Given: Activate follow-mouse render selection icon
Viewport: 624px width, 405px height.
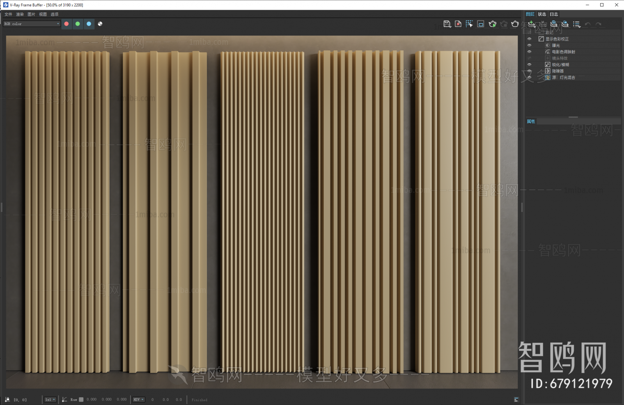Looking at the screenshot, I should 469,24.
